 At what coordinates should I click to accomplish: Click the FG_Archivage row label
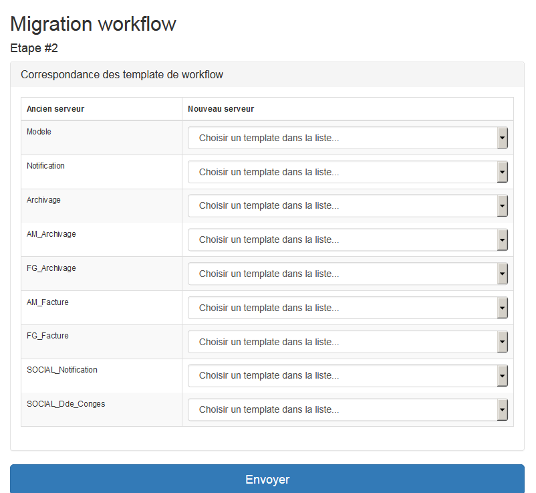click(x=51, y=268)
